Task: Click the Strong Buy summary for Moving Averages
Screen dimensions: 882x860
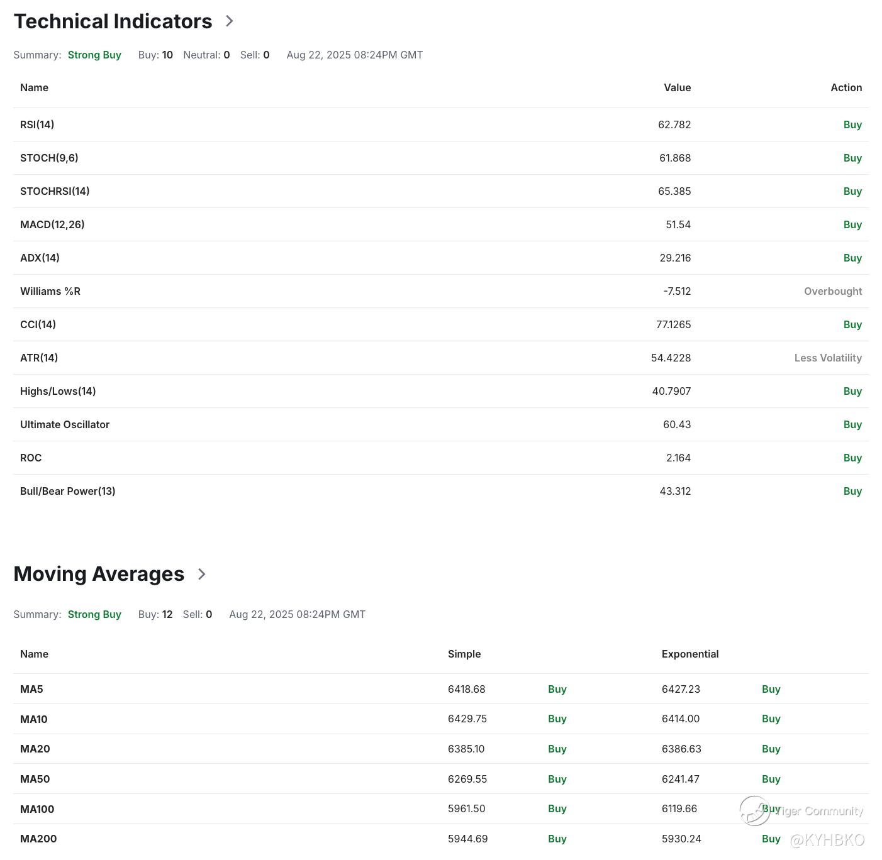Action: (94, 614)
